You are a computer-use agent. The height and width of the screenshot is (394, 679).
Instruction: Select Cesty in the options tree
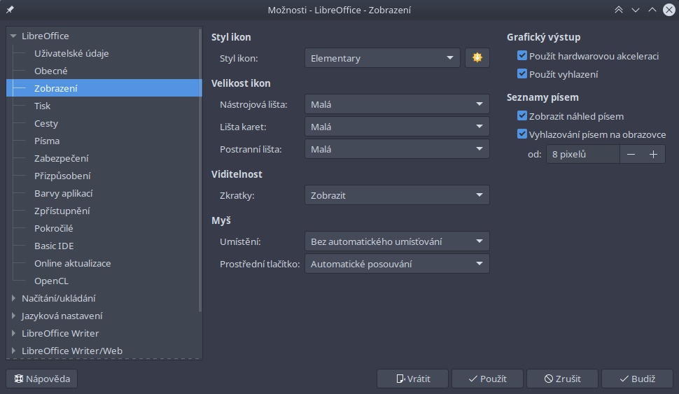coord(46,123)
